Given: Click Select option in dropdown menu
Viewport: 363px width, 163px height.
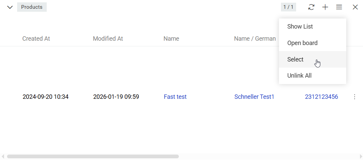Looking at the screenshot, I should pos(295,59).
